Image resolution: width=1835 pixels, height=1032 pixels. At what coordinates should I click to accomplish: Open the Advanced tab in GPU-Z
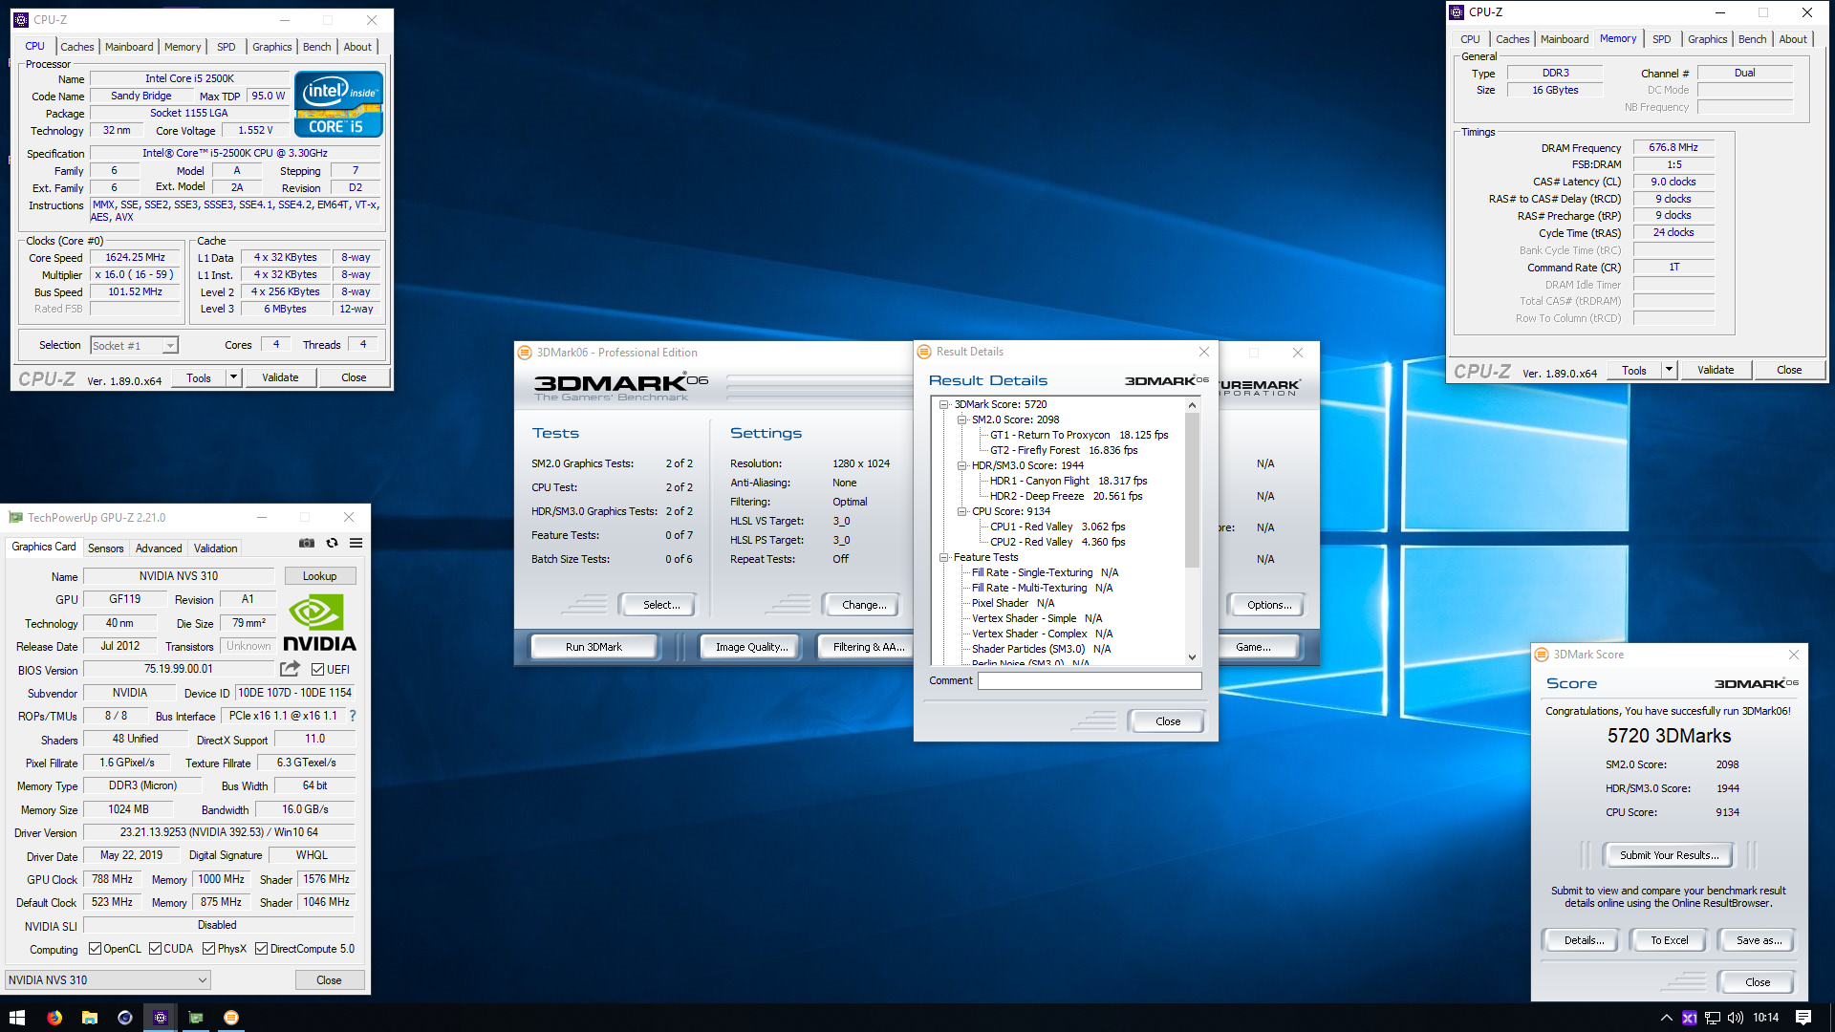pos(159,548)
